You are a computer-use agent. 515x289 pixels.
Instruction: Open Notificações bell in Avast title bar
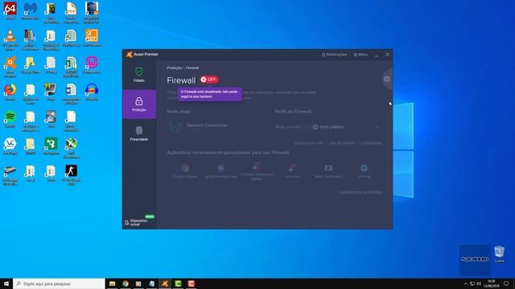334,55
